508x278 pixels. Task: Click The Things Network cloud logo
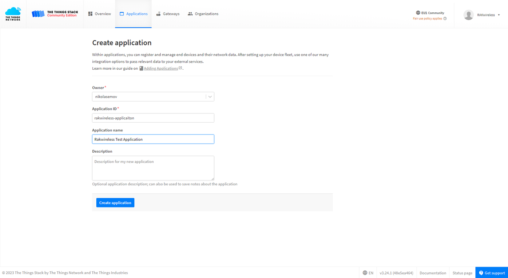click(13, 14)
